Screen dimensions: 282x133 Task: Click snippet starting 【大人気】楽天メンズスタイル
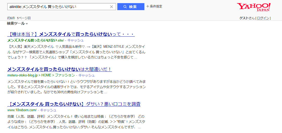pos(76,52)
